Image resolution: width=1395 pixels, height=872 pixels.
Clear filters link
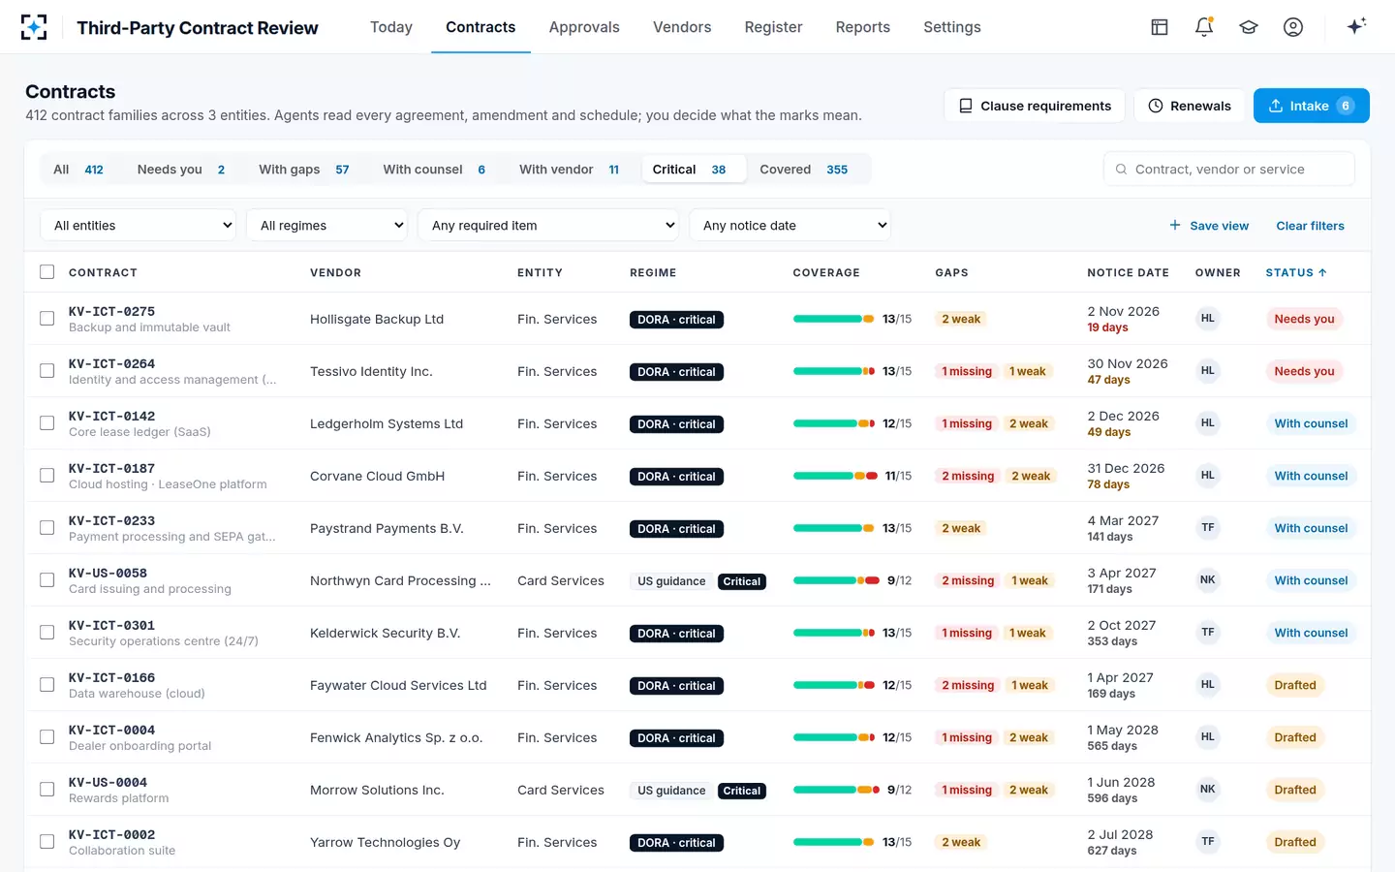point(1310,226)
